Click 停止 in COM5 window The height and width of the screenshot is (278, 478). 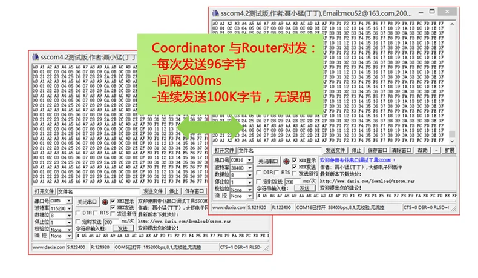point(174,191)
